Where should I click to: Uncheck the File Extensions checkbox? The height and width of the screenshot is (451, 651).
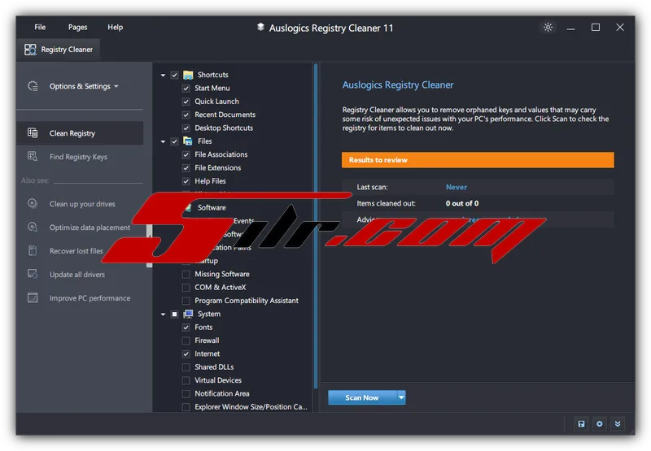click(x=186, y=168)
